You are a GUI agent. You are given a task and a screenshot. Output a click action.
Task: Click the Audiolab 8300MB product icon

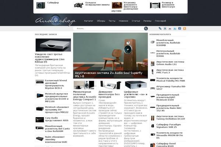[x=152, y=42]
